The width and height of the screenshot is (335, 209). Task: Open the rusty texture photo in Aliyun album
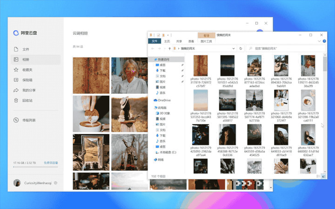pyautogui.click(x=91, y=75)
